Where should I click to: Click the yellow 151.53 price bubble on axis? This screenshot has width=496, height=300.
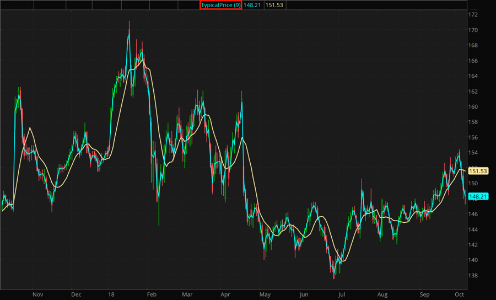pos(478,171)
